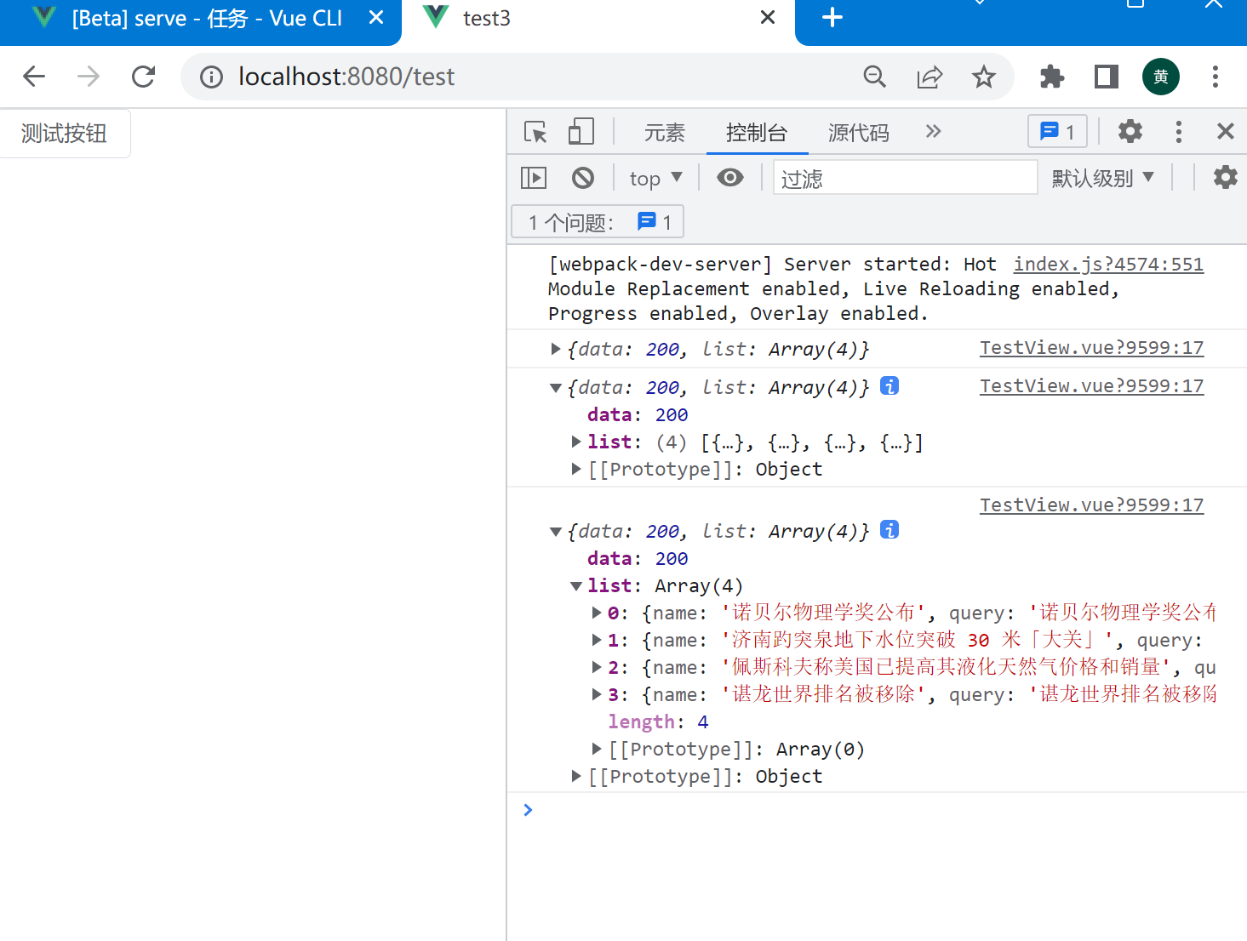This screenshot has width=1247, height=941.
Task: Expand list item 0 in the array
Action: [x=597, y=613]
